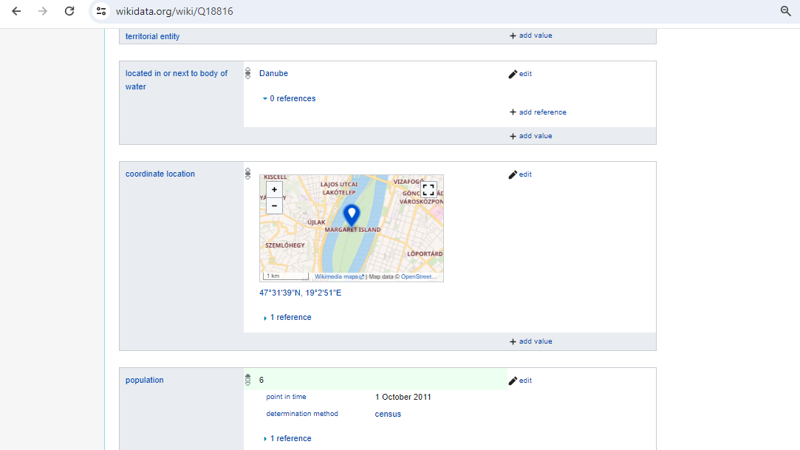Toggle rank selector for coordinate location
This screenshot has width=800, height=450.
(x=248, y=174)
